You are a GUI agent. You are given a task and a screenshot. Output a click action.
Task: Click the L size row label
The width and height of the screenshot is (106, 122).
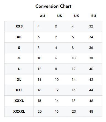coord(19,69)
